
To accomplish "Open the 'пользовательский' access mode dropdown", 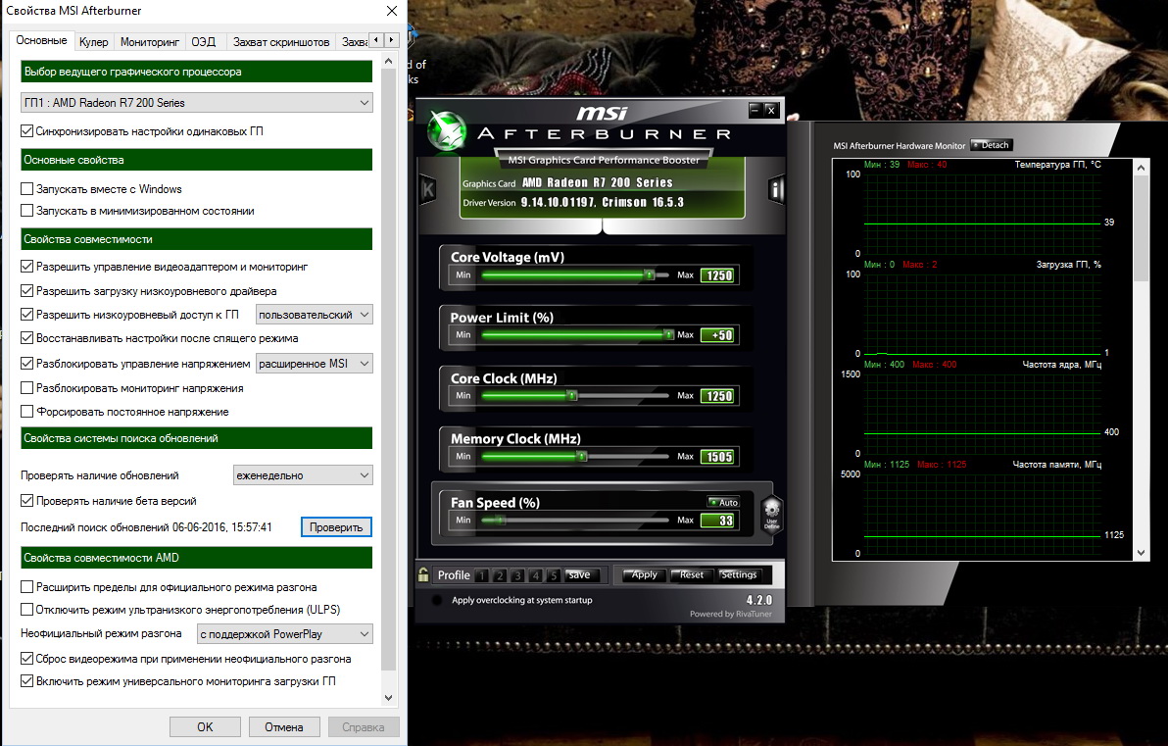I will tap(315, 315).
